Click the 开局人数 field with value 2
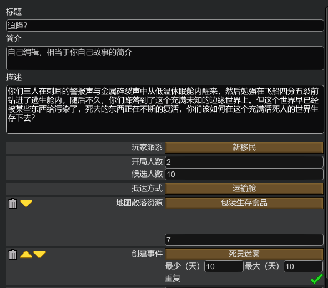Viewport: 328px width, 288px height. coord(244,162)
